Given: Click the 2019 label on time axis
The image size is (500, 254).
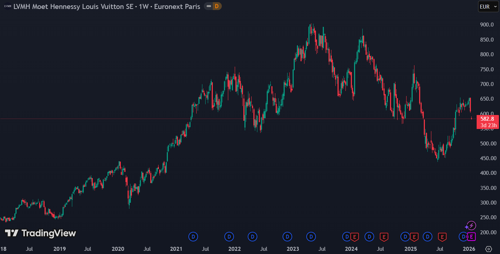Looking at the screenshot, I should point(59,249).
